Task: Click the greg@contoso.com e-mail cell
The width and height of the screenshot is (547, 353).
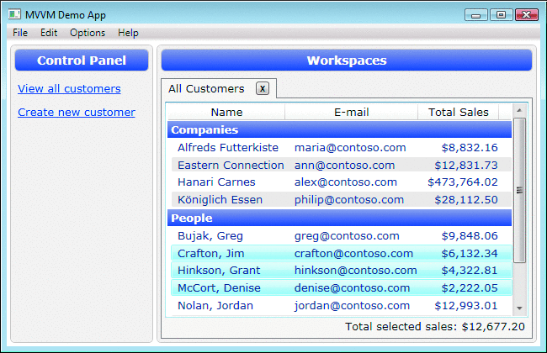Action: click(347, 236)
